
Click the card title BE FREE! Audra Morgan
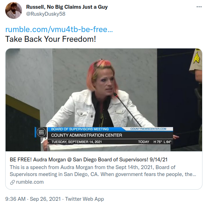click(89, 160)
